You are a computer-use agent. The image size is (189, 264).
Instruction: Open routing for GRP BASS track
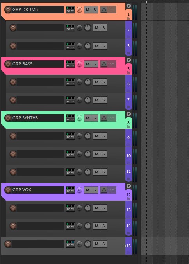coord(70,64)
